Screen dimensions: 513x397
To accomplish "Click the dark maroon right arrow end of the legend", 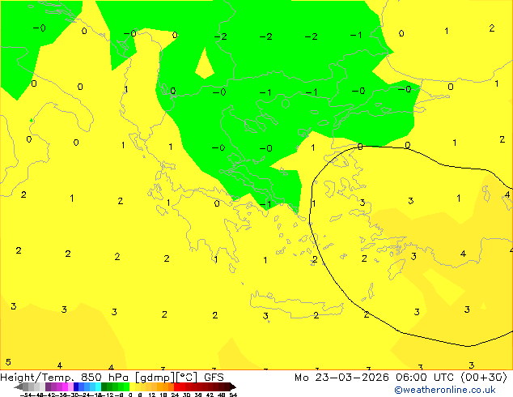I will tap(232, 386).
